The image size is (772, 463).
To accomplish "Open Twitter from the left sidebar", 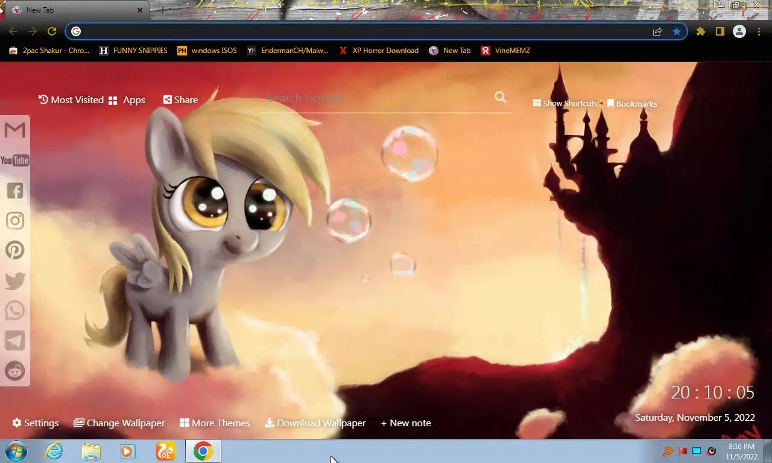I will 15,280.
